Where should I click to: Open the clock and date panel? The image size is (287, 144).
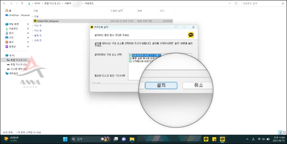coord(279,139)
